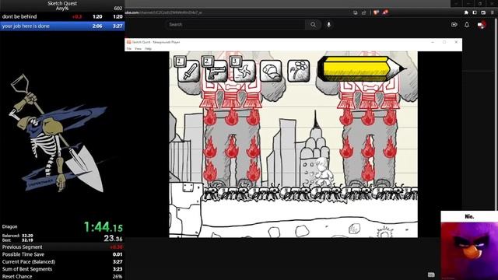Click the Possible Time Save row
Image resolution: width=498 pixels, height=280 pixels.
tap(62, 254)
